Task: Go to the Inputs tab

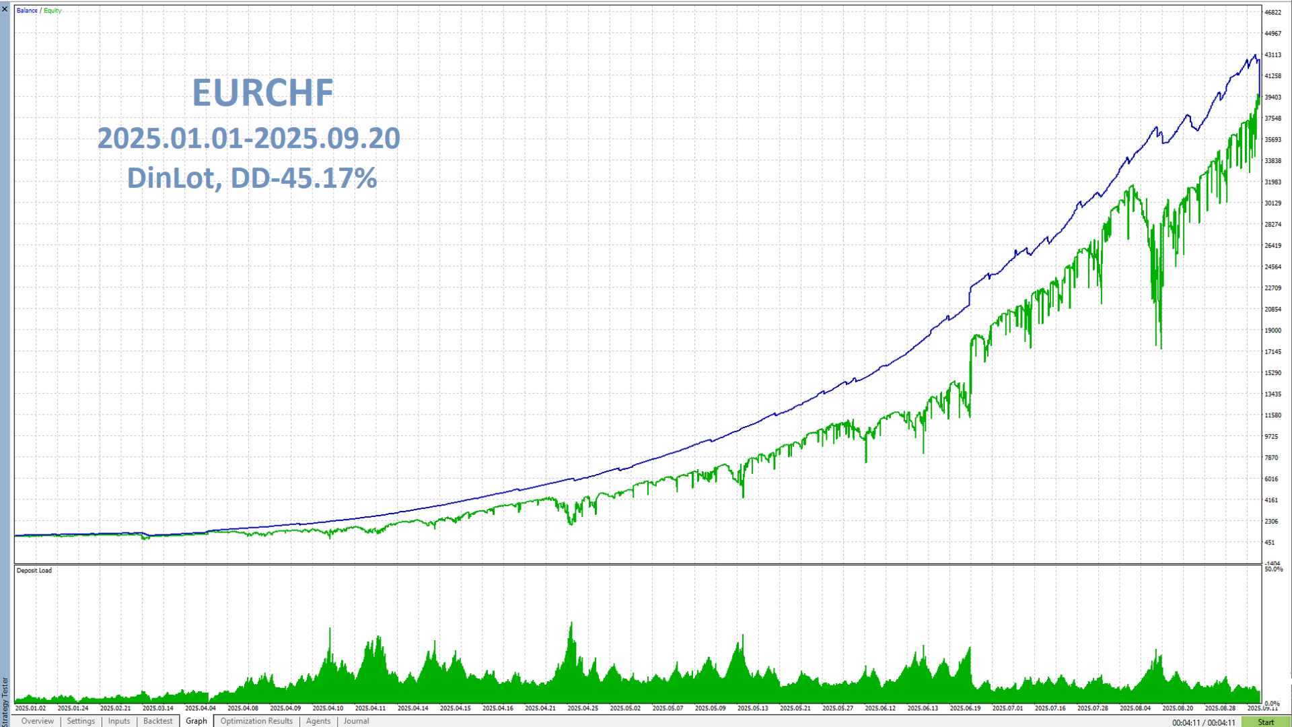Action: pyautogui.click(x=119, y=721)
